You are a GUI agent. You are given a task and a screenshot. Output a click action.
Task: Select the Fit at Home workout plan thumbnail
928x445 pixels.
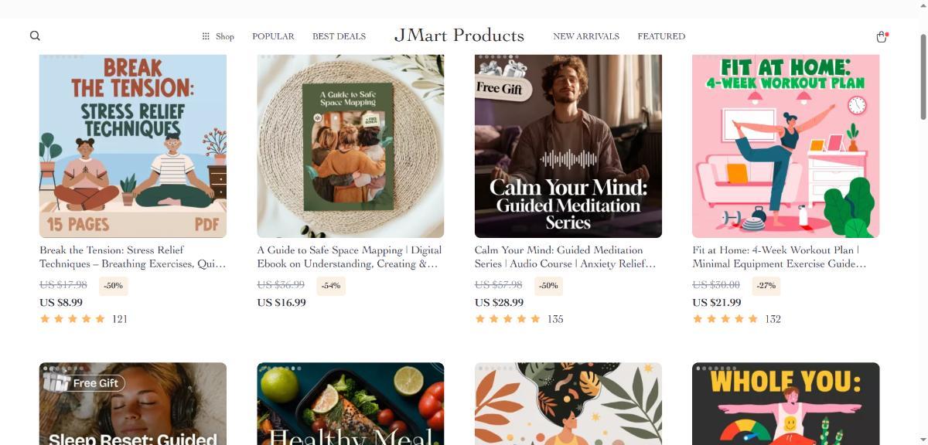786,146
